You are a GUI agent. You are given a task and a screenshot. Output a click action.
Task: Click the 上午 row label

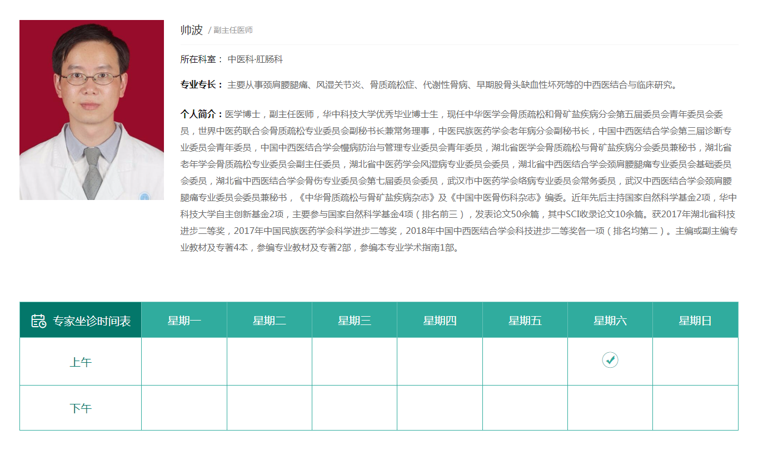coord(81,362)
